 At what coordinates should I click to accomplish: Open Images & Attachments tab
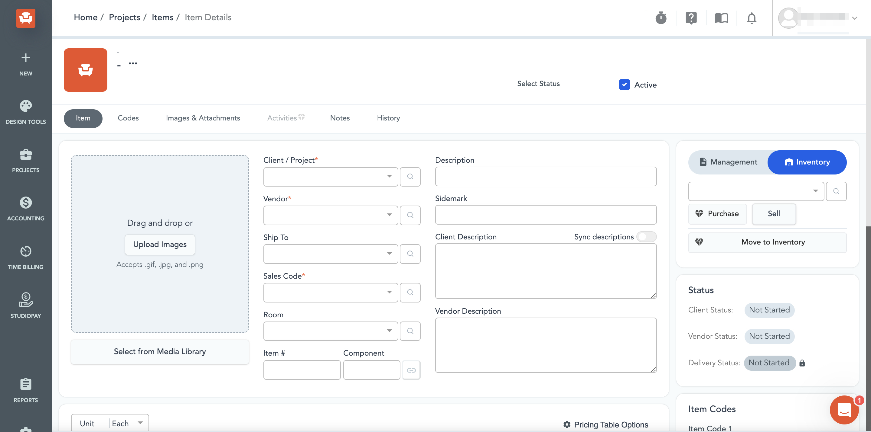click(203, 118)
